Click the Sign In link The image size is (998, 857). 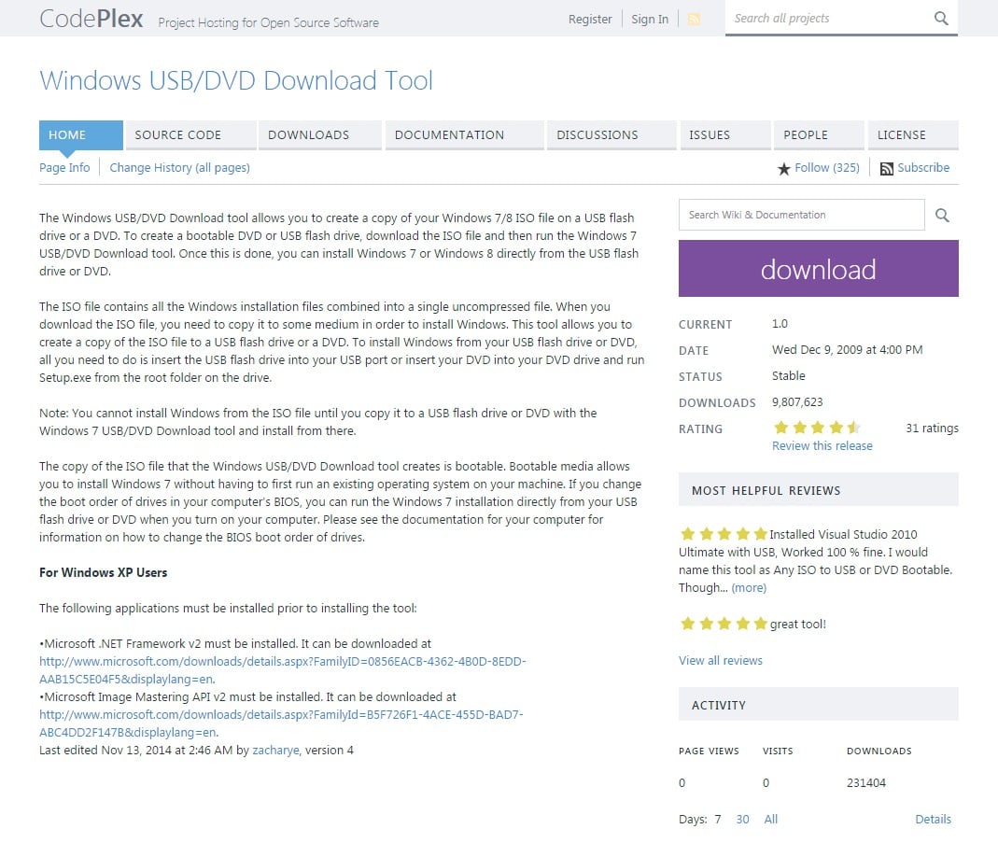click(650, 19)
